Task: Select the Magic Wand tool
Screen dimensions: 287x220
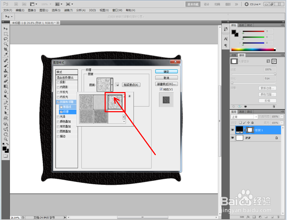Action: point(6,44)
